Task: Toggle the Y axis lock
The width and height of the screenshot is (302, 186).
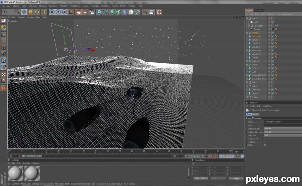Action: [58, 12]
